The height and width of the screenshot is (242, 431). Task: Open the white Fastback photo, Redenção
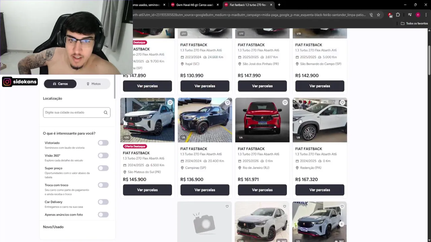tap(320, 120)
